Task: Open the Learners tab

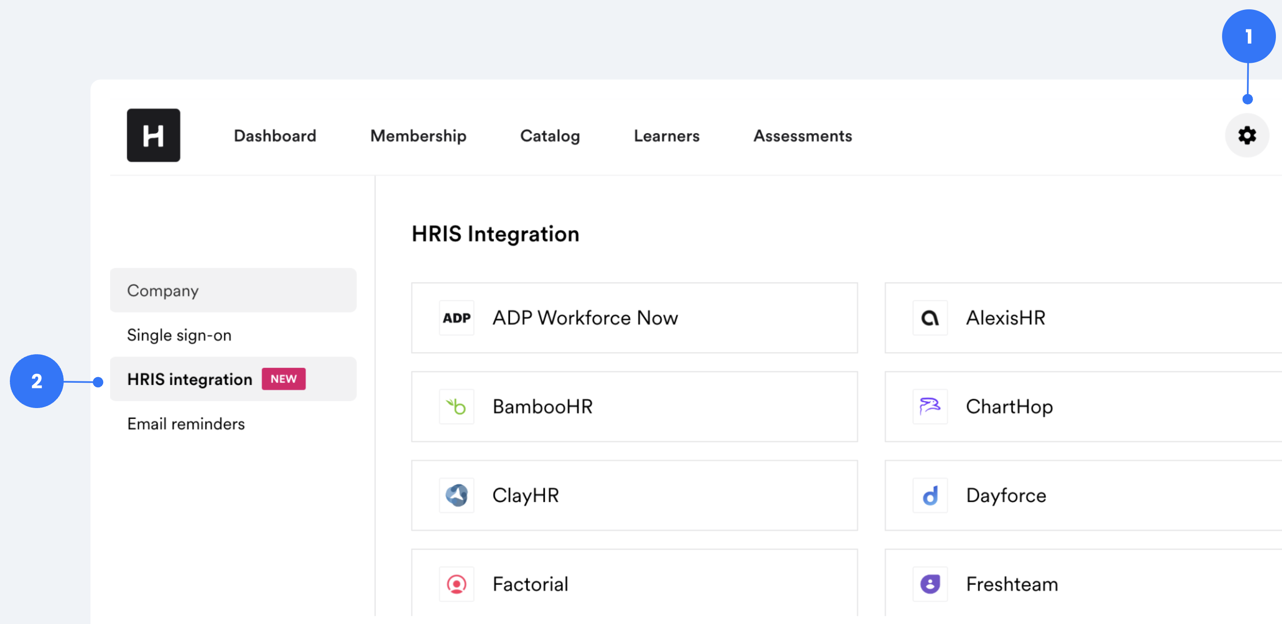Action: click(x=667, y=136)
